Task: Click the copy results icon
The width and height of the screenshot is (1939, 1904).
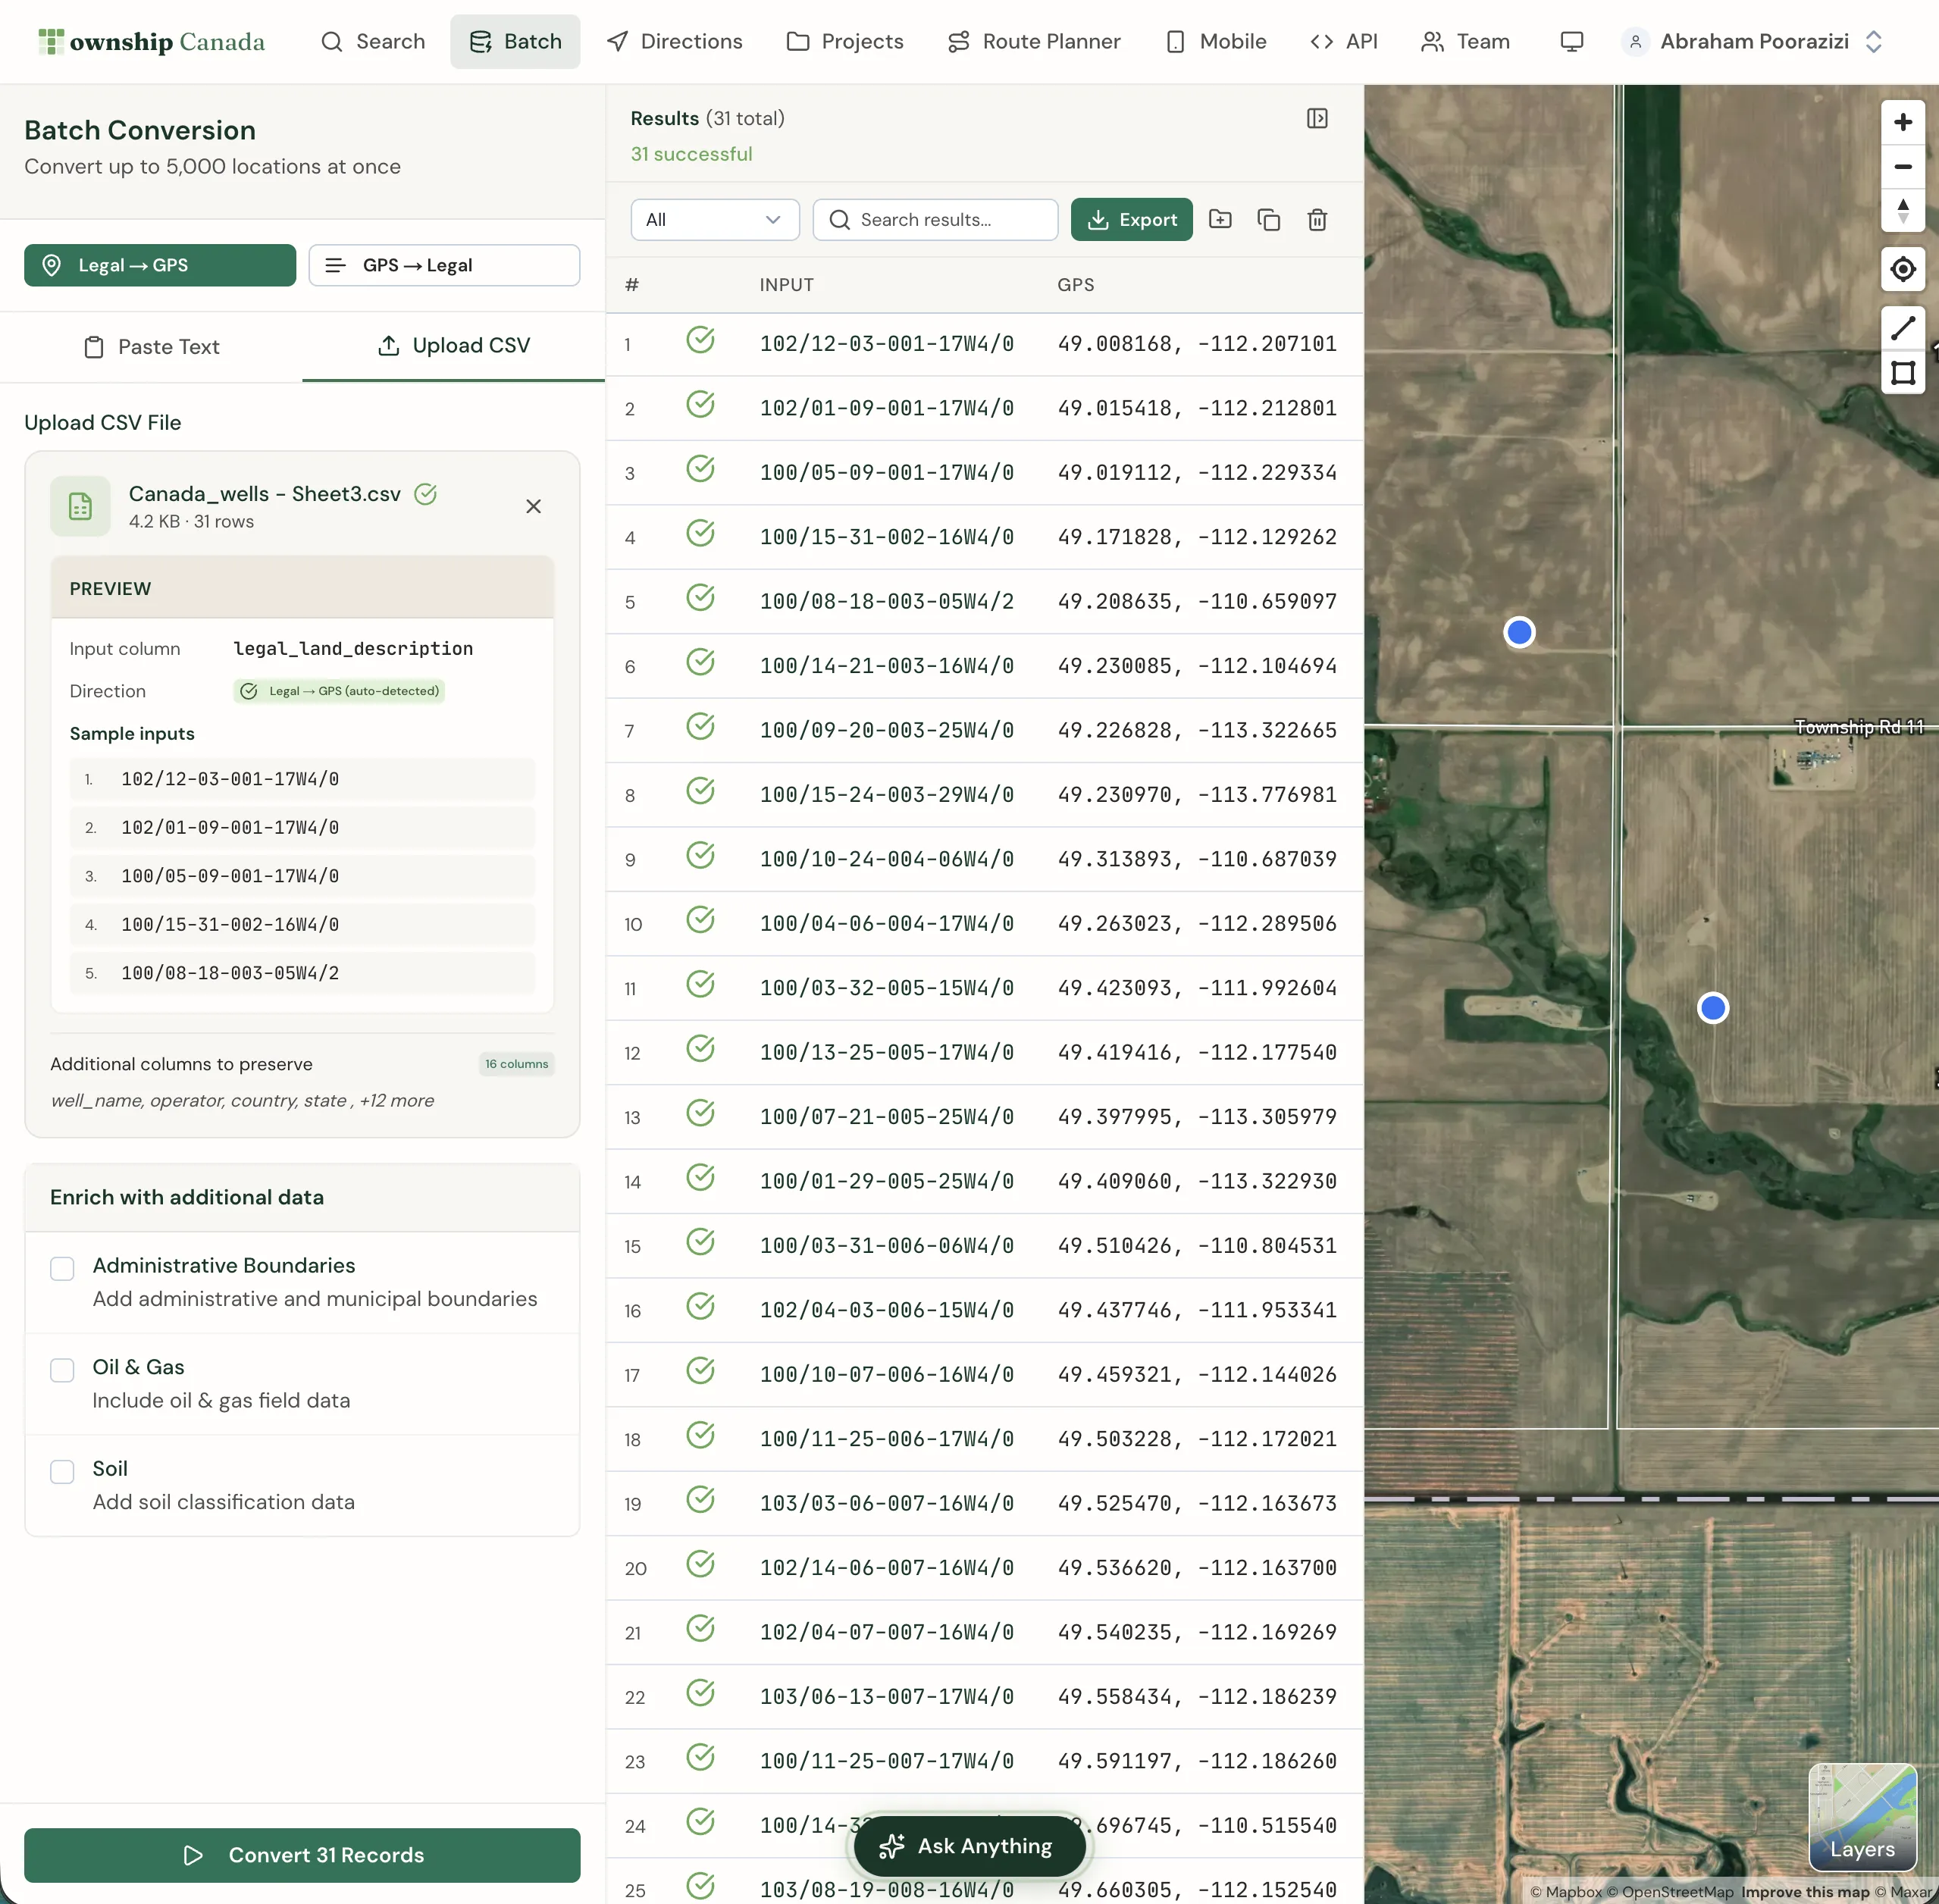Action: (x=1268, y=220)
